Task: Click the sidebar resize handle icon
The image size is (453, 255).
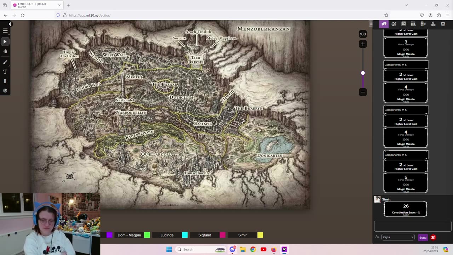Action: (x=371, y=24)
